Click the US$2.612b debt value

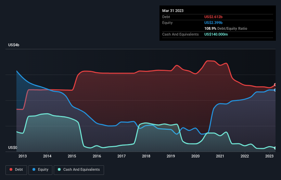pos(213,17)
